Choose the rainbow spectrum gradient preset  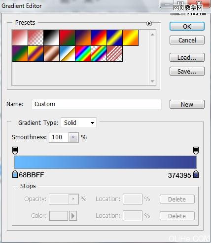pos(83,54)
